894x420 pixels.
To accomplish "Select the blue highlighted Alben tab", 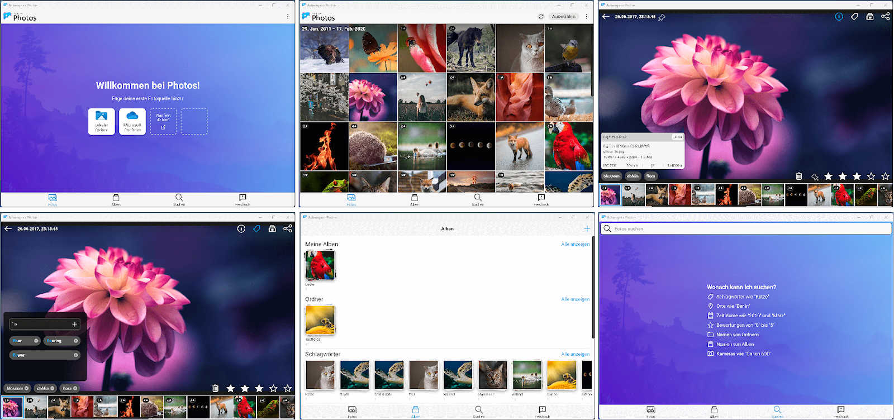I will pyautogui.click(x=415, y=412).
